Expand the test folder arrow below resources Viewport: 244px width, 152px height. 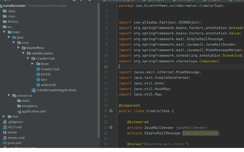(4, 116)
